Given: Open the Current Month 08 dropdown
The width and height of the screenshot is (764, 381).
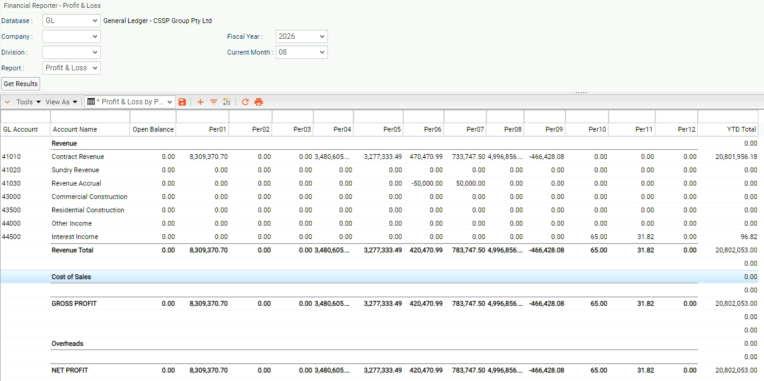Looking at the screenshot, I should [x=301, y=52].
